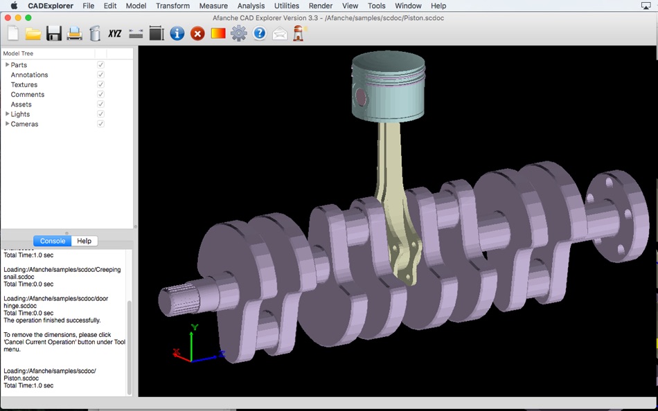658x411 pixels.
Task: Click the XYZ coordinates tool
Action: click(115, 33)
